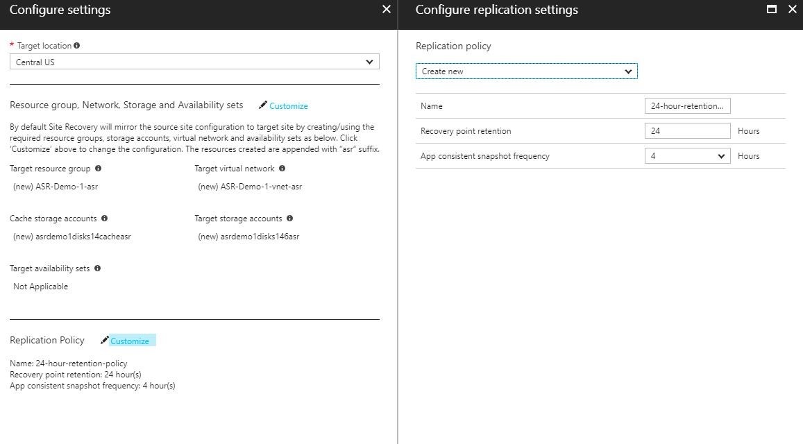Screen dimensions: 803x444
Task: Click the Replication Policy heading in left blade
Action: (x=47, y=340)
